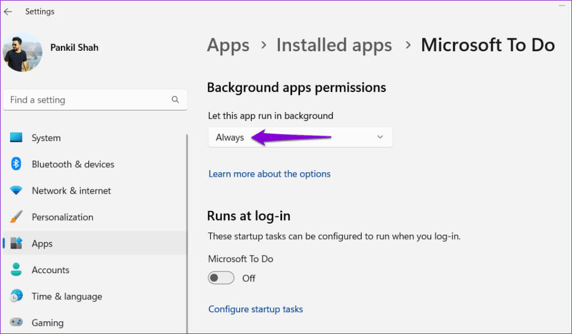Open Time & language settings
Viewport: 572px width, 334px height.
point(95,297)
